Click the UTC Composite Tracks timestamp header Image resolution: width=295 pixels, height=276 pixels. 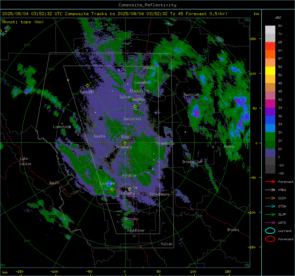[x=115, y=14]
